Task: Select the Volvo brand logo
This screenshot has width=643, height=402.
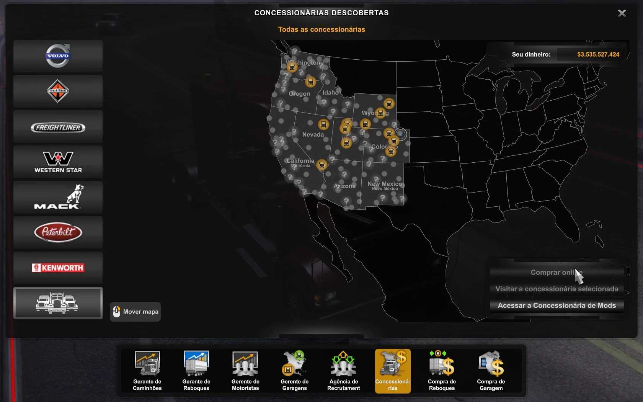Action: [x=58, y=56]
